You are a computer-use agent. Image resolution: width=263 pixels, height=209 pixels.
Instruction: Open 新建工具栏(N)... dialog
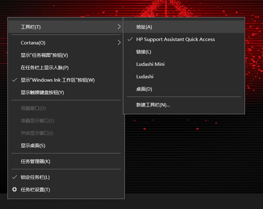coord(153,105)
